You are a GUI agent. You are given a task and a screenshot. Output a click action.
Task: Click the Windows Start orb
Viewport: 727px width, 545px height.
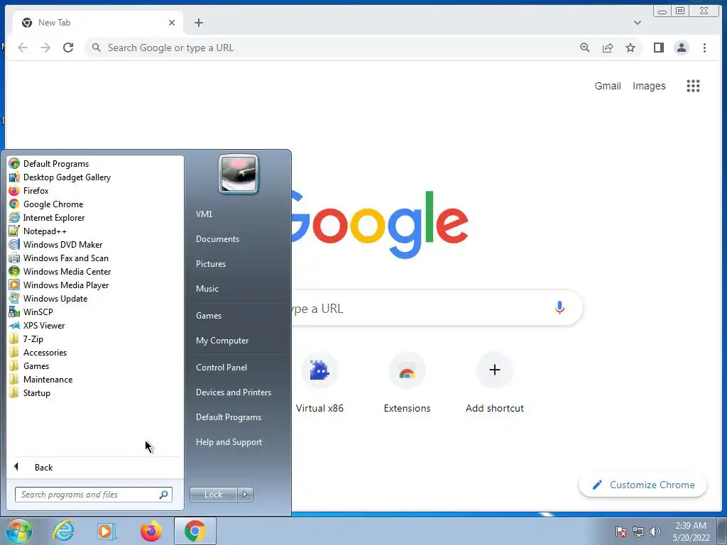coord(19,531)
